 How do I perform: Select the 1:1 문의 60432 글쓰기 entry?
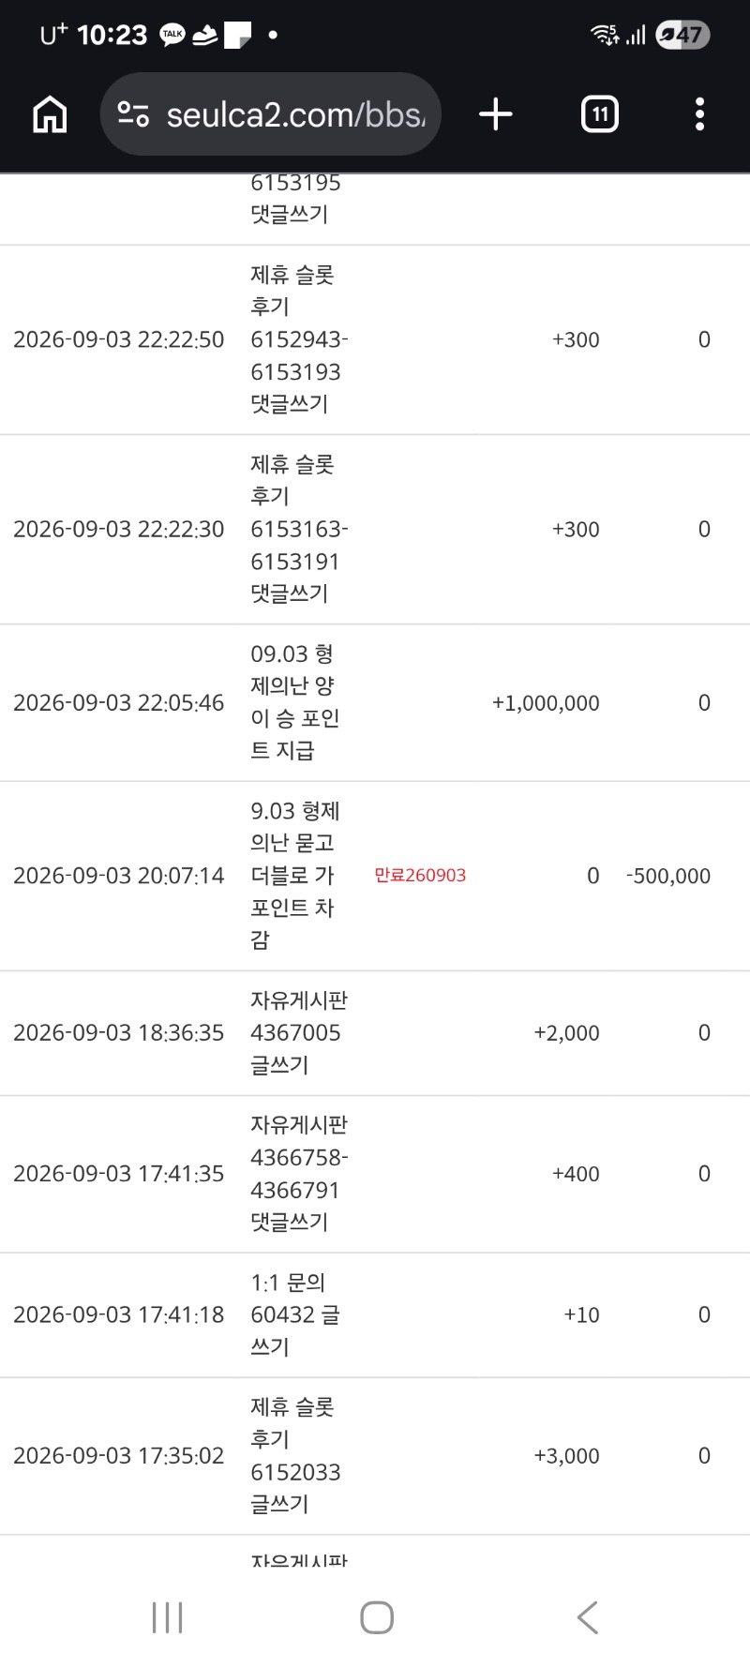click(x=294, y=1314)
